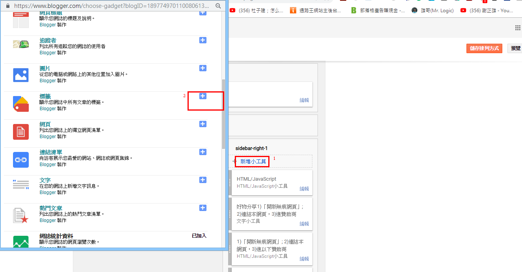This screenshot has height=272, width=522.
Task: Click the 儲存排列方式 save button
Action: pos(484,48)
